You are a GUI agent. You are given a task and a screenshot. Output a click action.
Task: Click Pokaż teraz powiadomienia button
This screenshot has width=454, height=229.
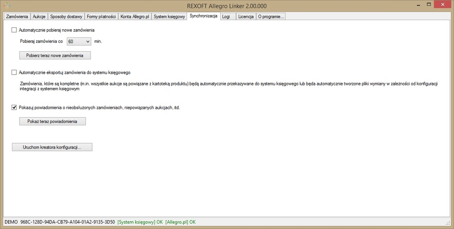(52, 121)
